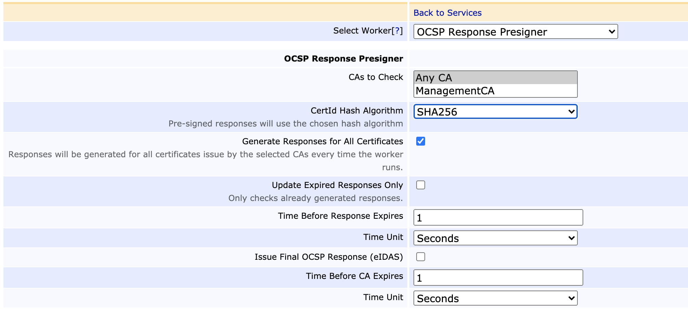This screenshot has height=309, width=688.
Task: Click the [?] help link beside Select Worker
Action: [x=397, y=31]
